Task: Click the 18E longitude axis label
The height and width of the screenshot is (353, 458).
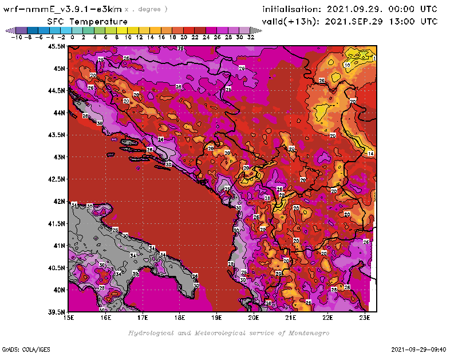Action: [180, 318]
